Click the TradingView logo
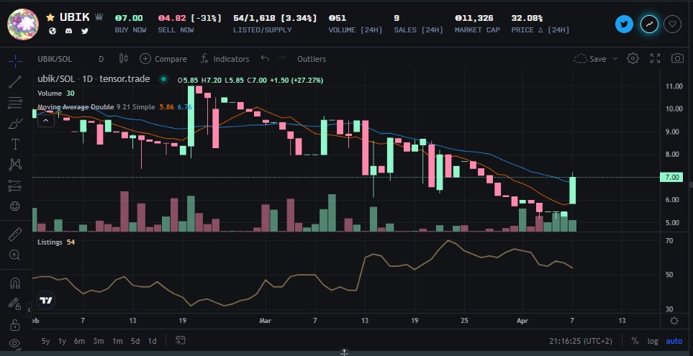 click(x=46, y=301)
